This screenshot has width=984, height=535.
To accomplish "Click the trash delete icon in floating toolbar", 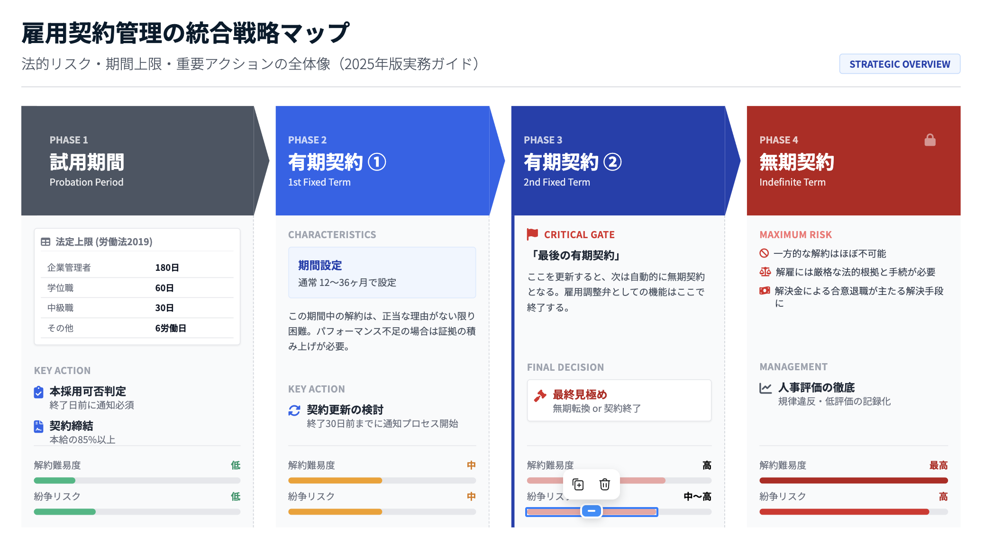I will tap(604, 484).
